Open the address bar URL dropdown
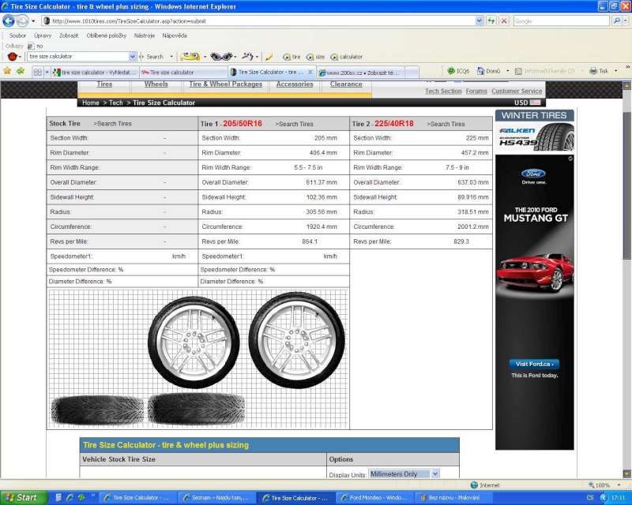This screenshot has width=632, height=505. point(478,21)
